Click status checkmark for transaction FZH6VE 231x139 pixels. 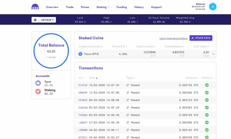(x=207, y=100)
